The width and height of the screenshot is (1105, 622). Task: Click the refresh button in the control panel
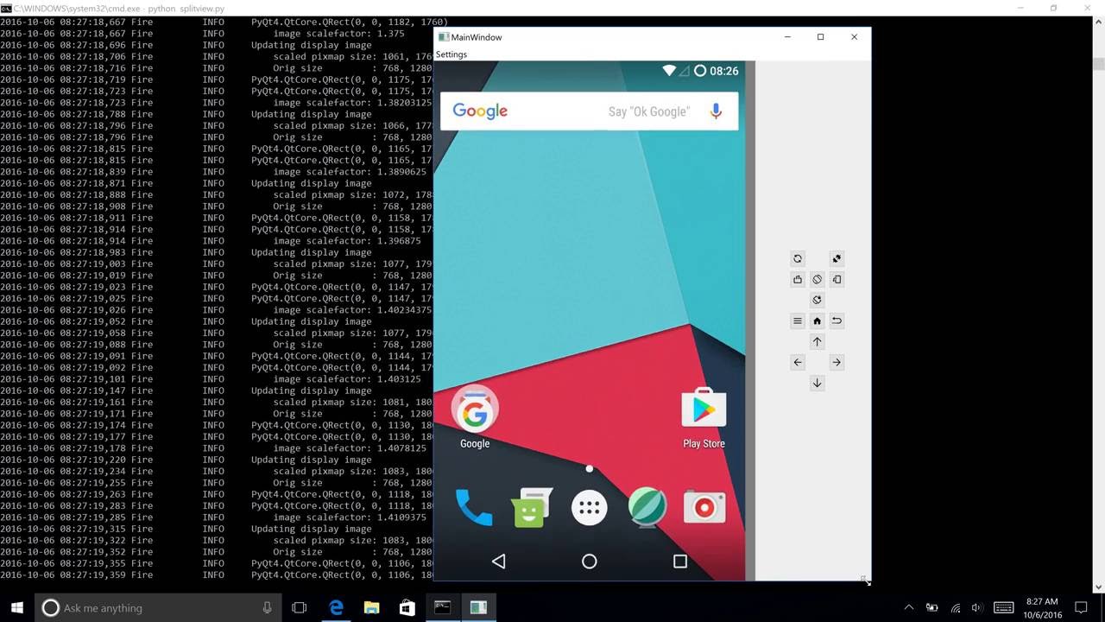tap(798, 258)
